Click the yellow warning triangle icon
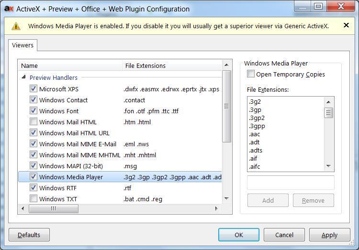 click(16, 26)
